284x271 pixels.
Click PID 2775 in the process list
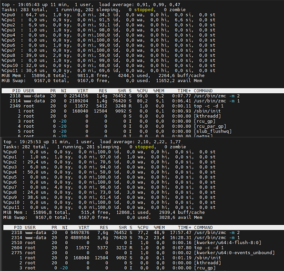pyautogui.click(x=17, y=253)
